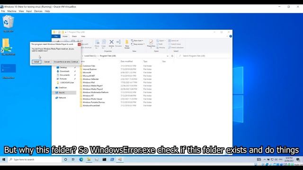Select Pictures in navigation pane
Screen dimensions: 303x170
coord(63,79)
